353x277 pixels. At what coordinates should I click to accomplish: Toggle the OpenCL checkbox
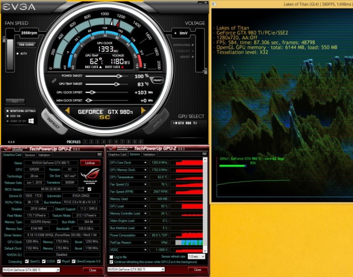click(x=27, y=261)
